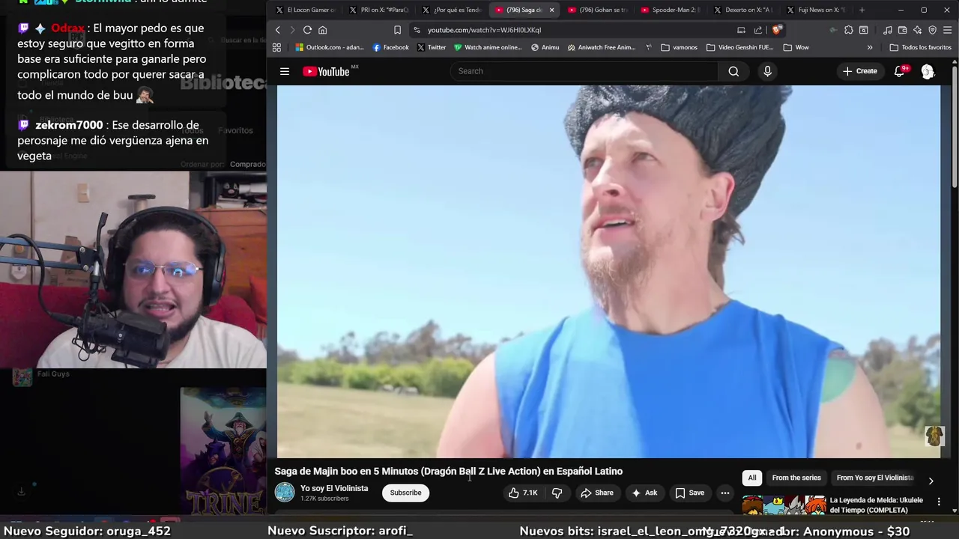Open the music note toolbar icon
The width and height of the screenshot is (959, 539).
888,30
